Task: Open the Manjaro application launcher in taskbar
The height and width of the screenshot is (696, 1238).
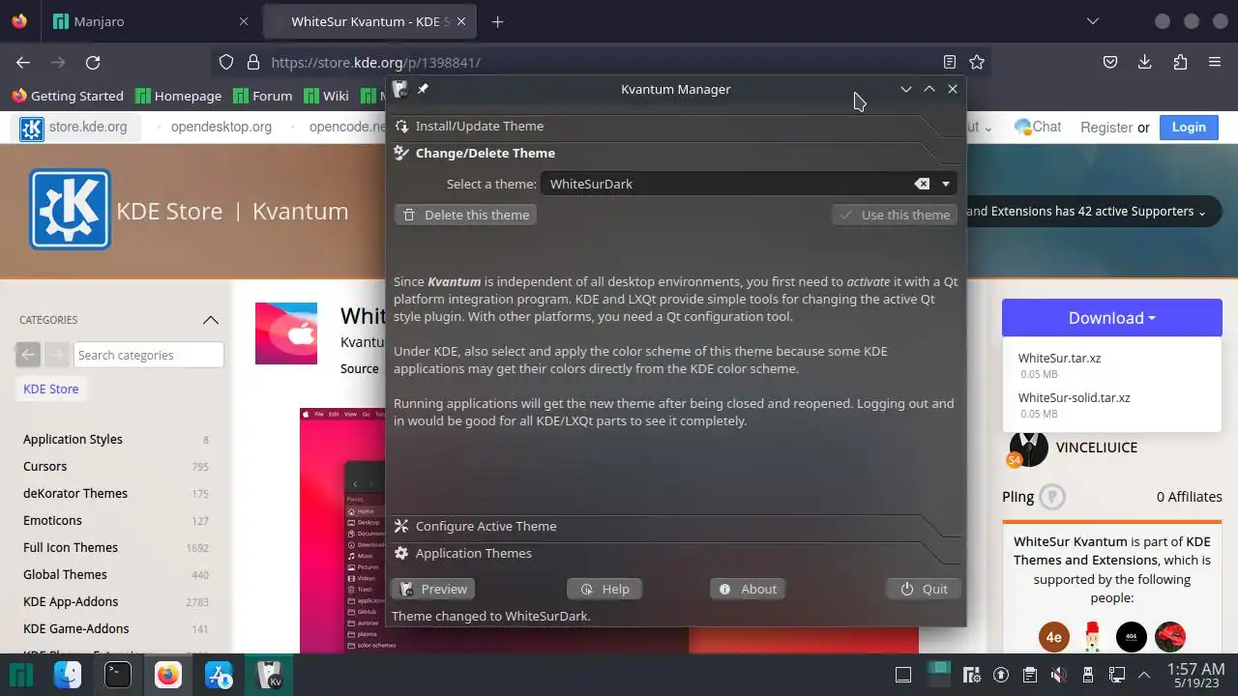Action: (x=20, y=674)
